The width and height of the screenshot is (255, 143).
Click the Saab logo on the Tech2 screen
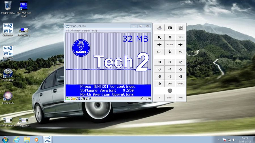tap(81, 48)
